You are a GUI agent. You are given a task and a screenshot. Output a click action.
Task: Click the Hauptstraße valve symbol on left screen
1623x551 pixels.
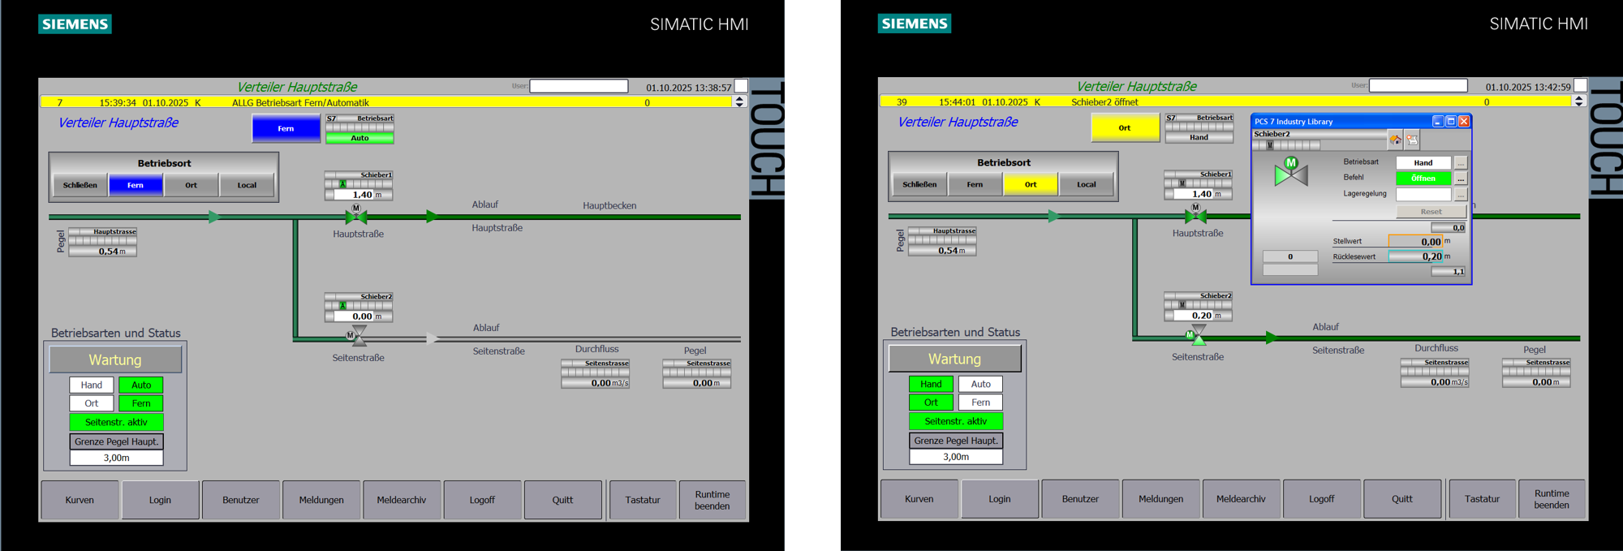coord(356,216)
